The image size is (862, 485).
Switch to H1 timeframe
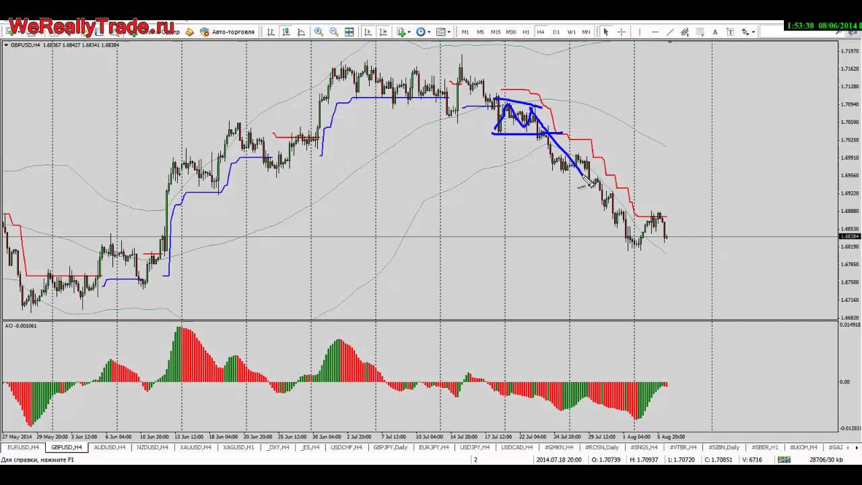[526, 32]
